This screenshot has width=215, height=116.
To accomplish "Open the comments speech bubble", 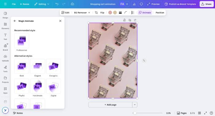I will 141,4.
